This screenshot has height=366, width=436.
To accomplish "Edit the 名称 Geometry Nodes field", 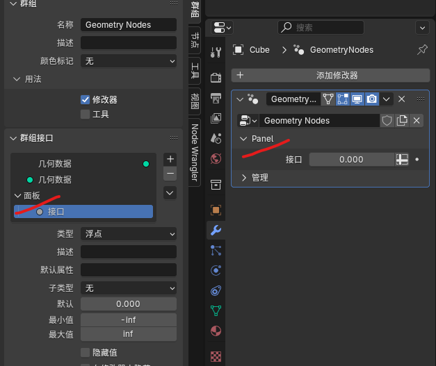I will click(129, 25).
